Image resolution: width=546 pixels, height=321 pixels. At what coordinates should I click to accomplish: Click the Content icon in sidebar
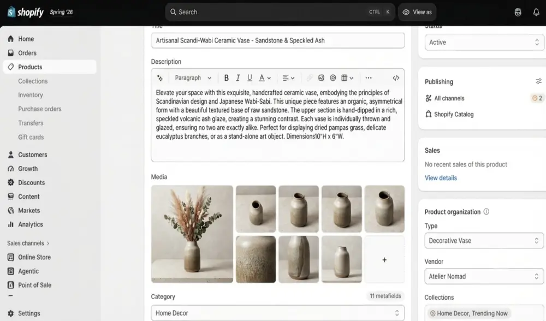11,197
